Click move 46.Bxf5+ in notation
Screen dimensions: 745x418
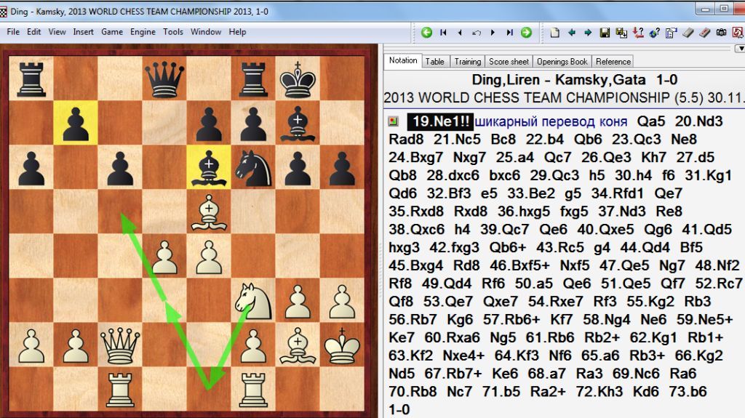click(x=519, y=265)
